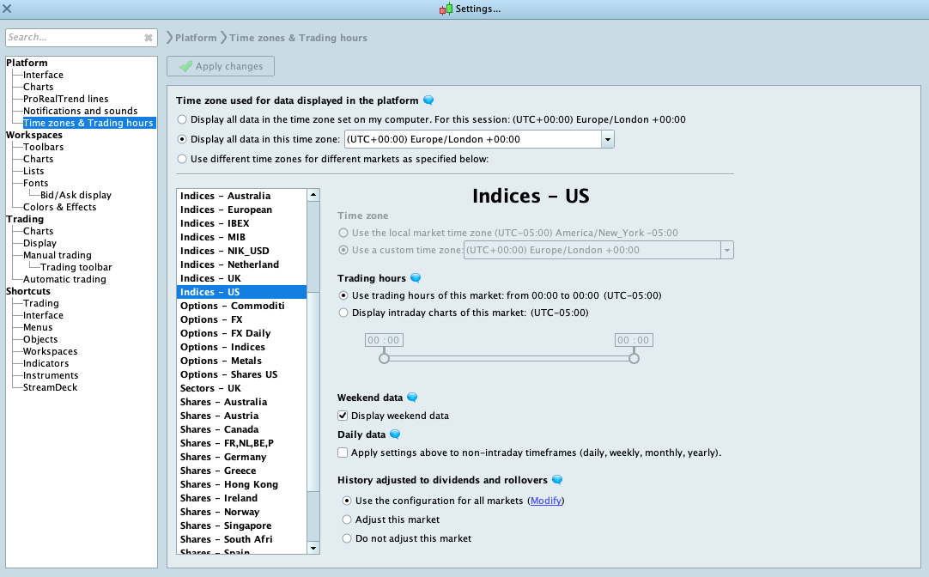
Task: Click the start time 00:00 field
Action: pyautogui.click(x=384, y=340)
